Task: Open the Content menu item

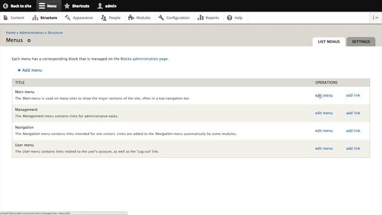Action: 14,18
